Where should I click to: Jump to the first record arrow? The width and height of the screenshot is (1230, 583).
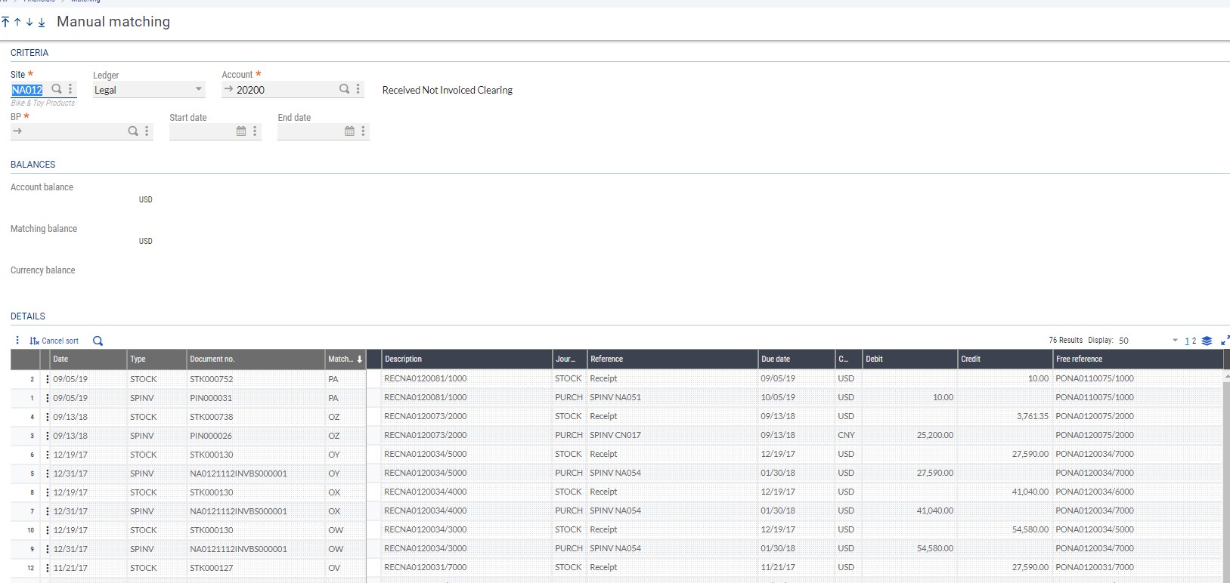5,23
